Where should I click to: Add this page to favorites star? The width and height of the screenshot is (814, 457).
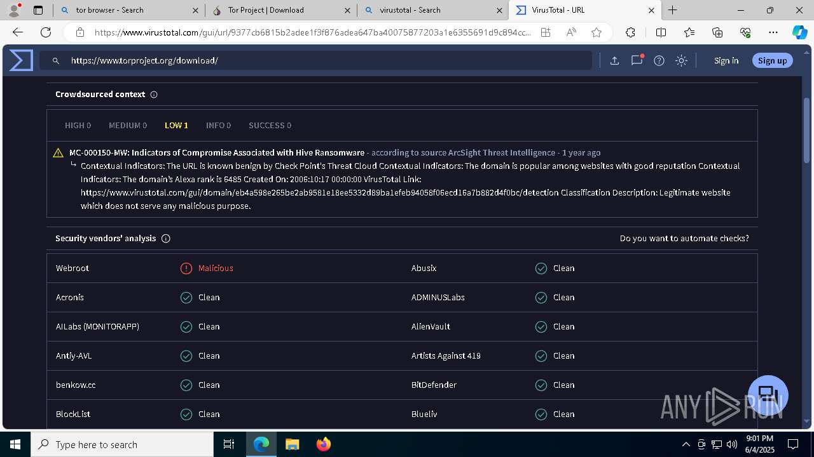pos(596,32)
